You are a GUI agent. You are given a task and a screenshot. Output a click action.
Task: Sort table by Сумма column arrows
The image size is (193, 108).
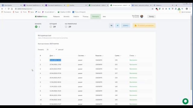121,55
